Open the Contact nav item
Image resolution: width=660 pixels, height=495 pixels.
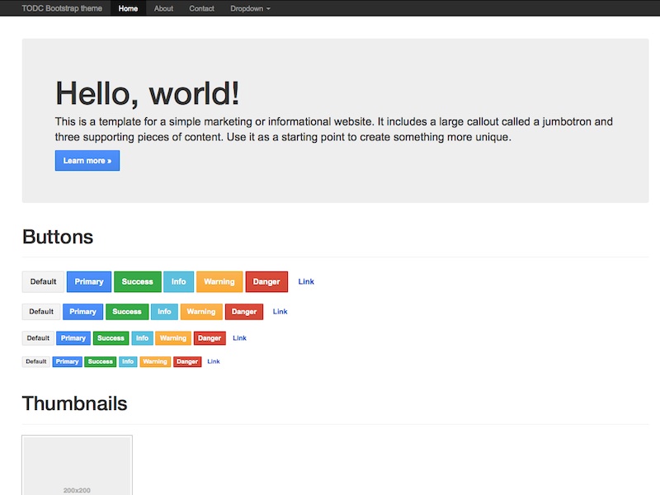[x=201, y=8]
